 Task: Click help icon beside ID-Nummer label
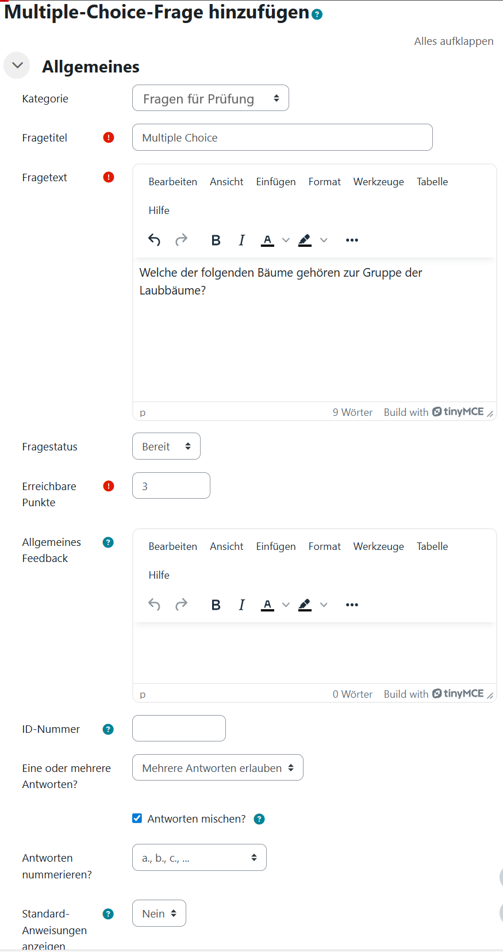point(108,729)
